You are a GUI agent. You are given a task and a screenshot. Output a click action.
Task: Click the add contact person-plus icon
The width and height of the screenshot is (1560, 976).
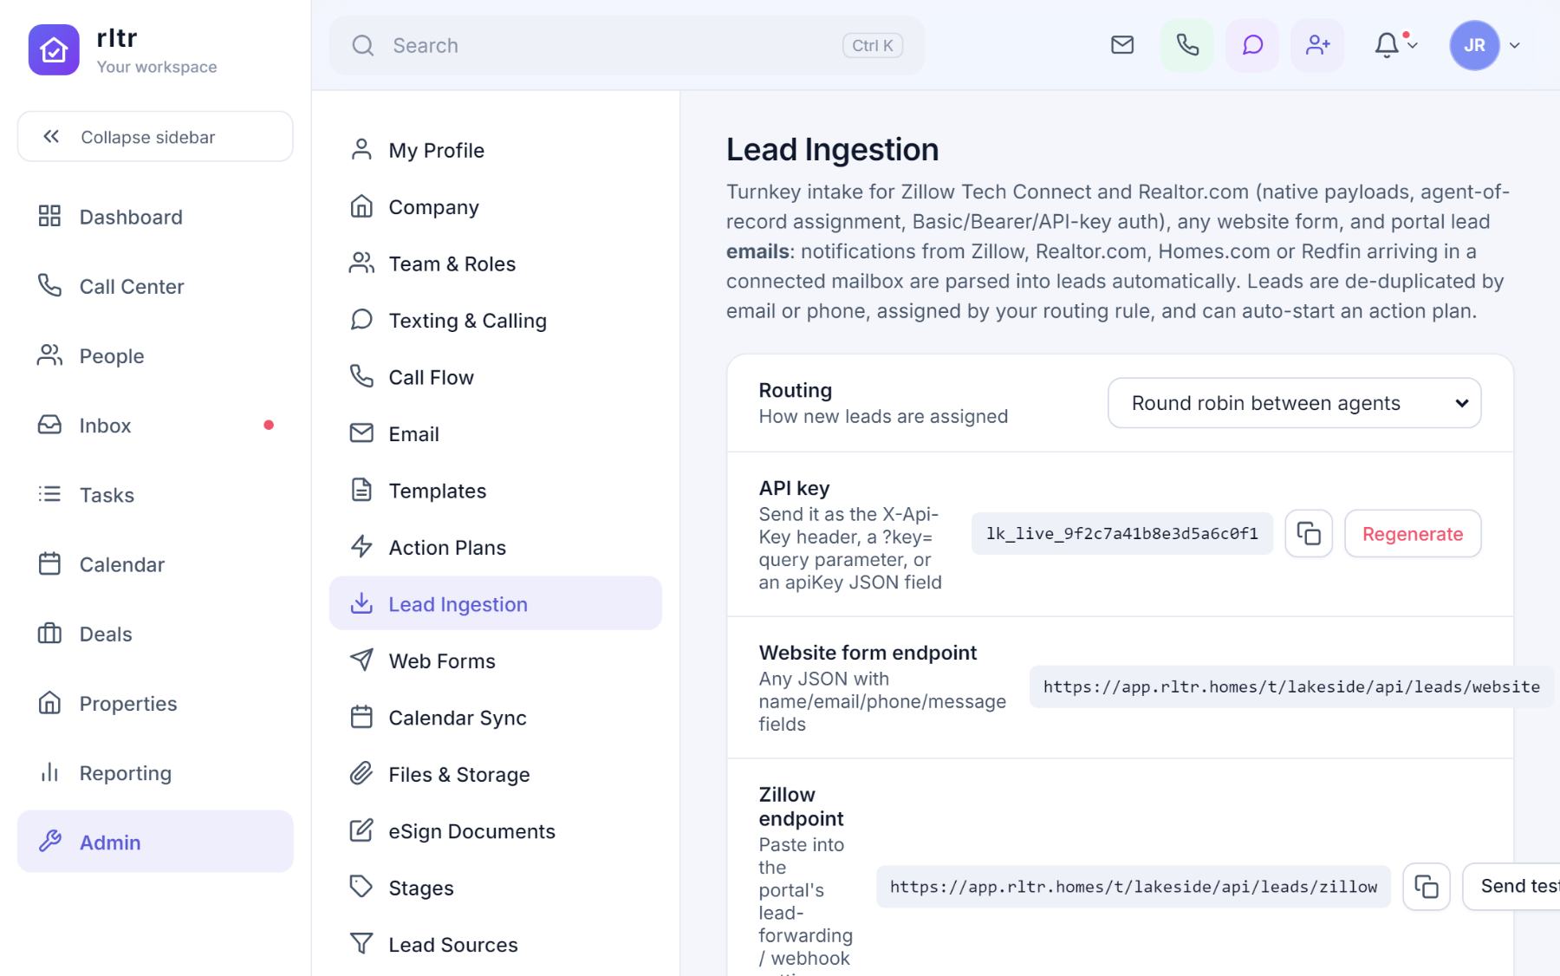coord(1317,45)
